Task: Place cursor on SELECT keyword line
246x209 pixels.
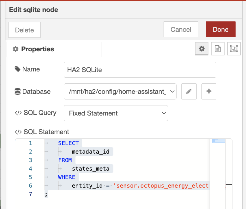Action: coord(68,143)
